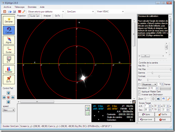Click the green fit-arrows icon beside log

88,113
